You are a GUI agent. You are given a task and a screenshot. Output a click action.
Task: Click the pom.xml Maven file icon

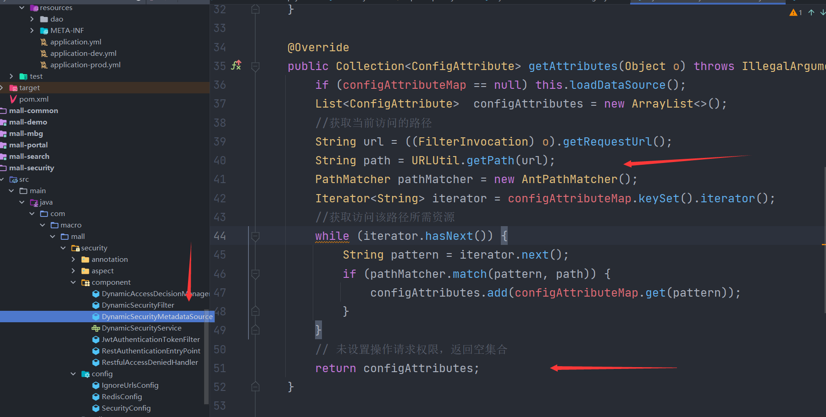13,99
